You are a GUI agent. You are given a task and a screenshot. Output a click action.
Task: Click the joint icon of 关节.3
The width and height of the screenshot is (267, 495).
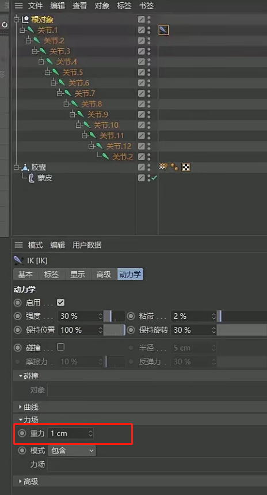pyautogui.click(x=43, y=51)
